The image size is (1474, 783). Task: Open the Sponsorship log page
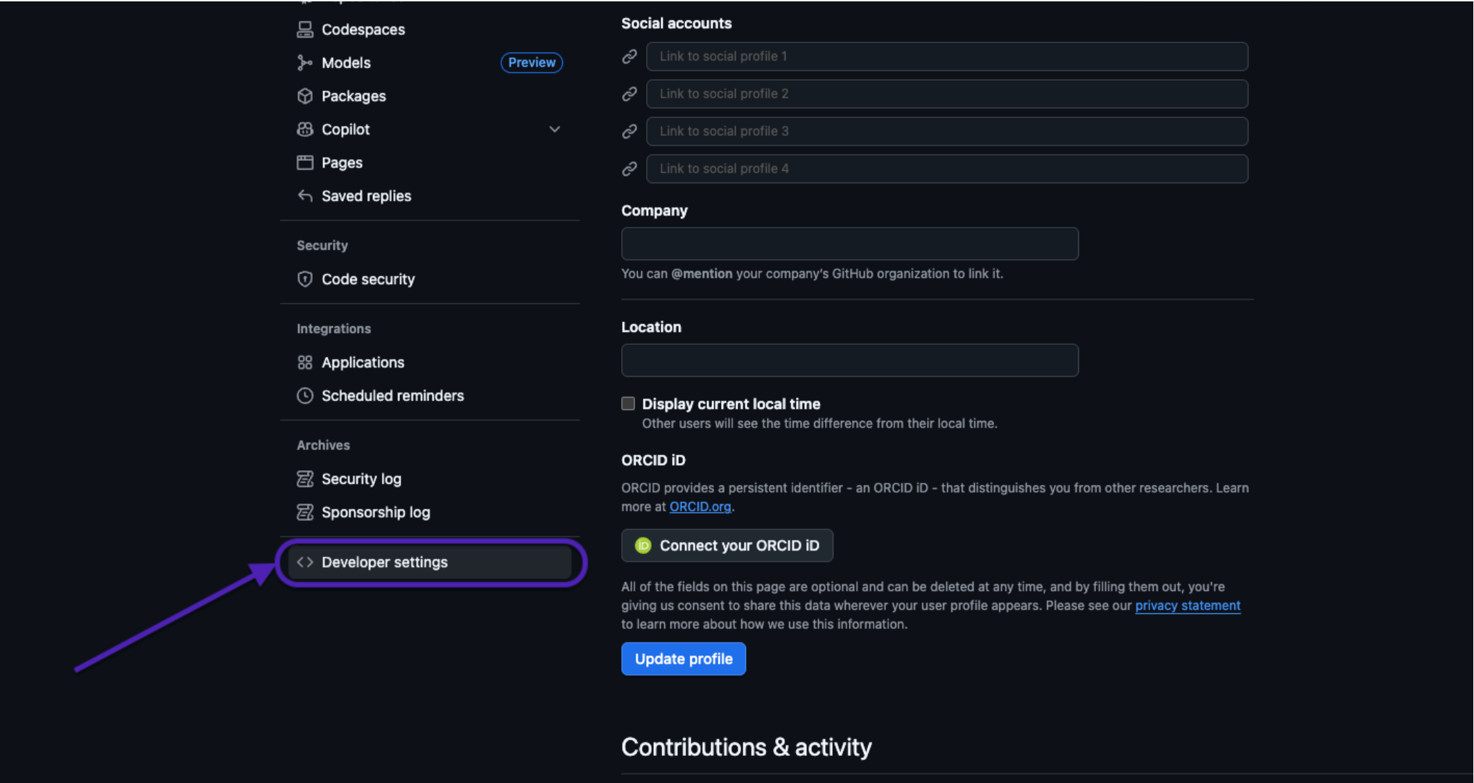click(375, 512)
